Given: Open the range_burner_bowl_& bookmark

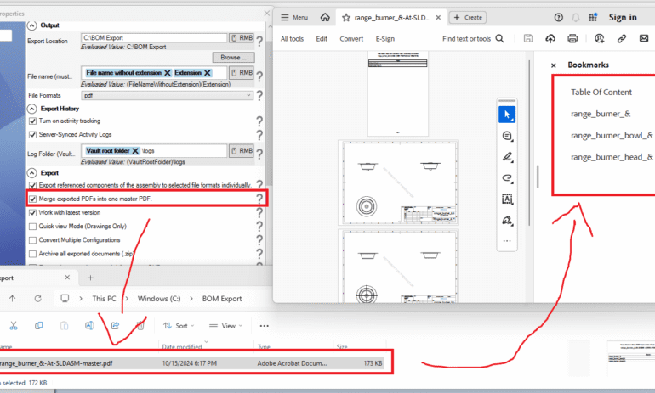Looking at the screenshot, I should tap(612, 136).
